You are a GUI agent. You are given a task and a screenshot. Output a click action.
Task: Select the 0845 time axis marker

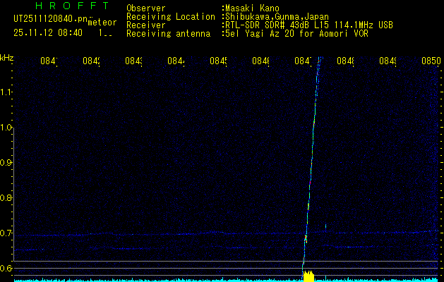tap(219, 62)
